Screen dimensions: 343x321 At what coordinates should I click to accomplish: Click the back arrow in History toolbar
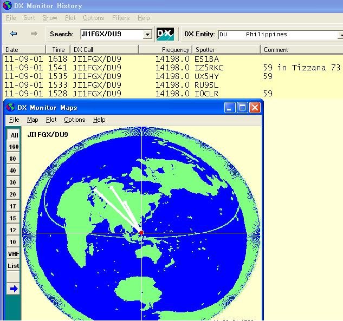tap(14, 34)
